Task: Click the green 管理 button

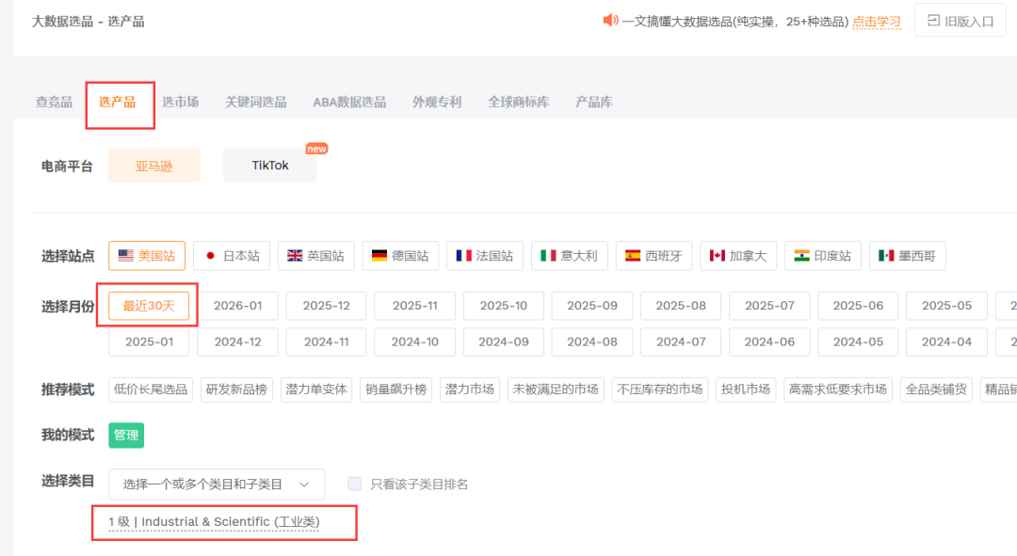Action: (126, 435)
